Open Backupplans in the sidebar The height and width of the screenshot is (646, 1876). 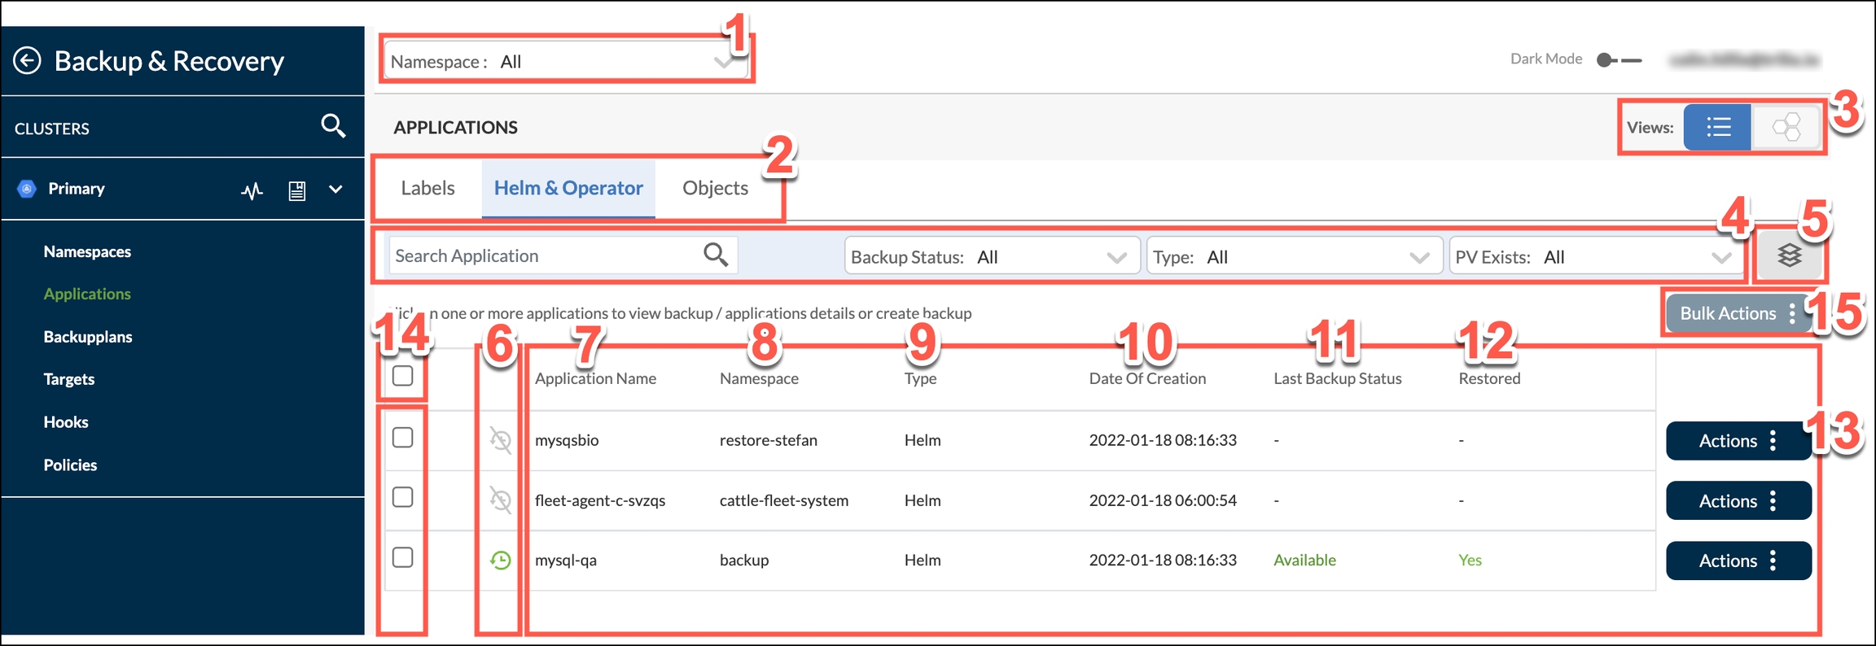click(88, 337)
